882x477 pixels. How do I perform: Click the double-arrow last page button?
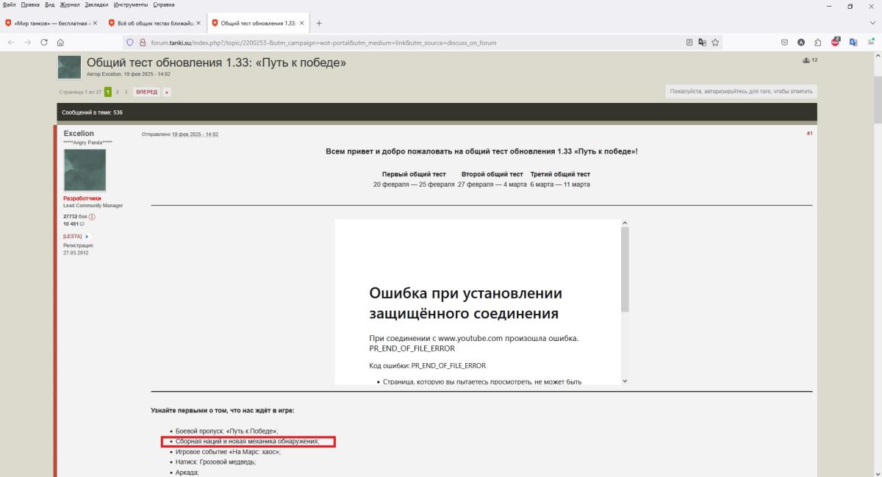pos(167,92)
